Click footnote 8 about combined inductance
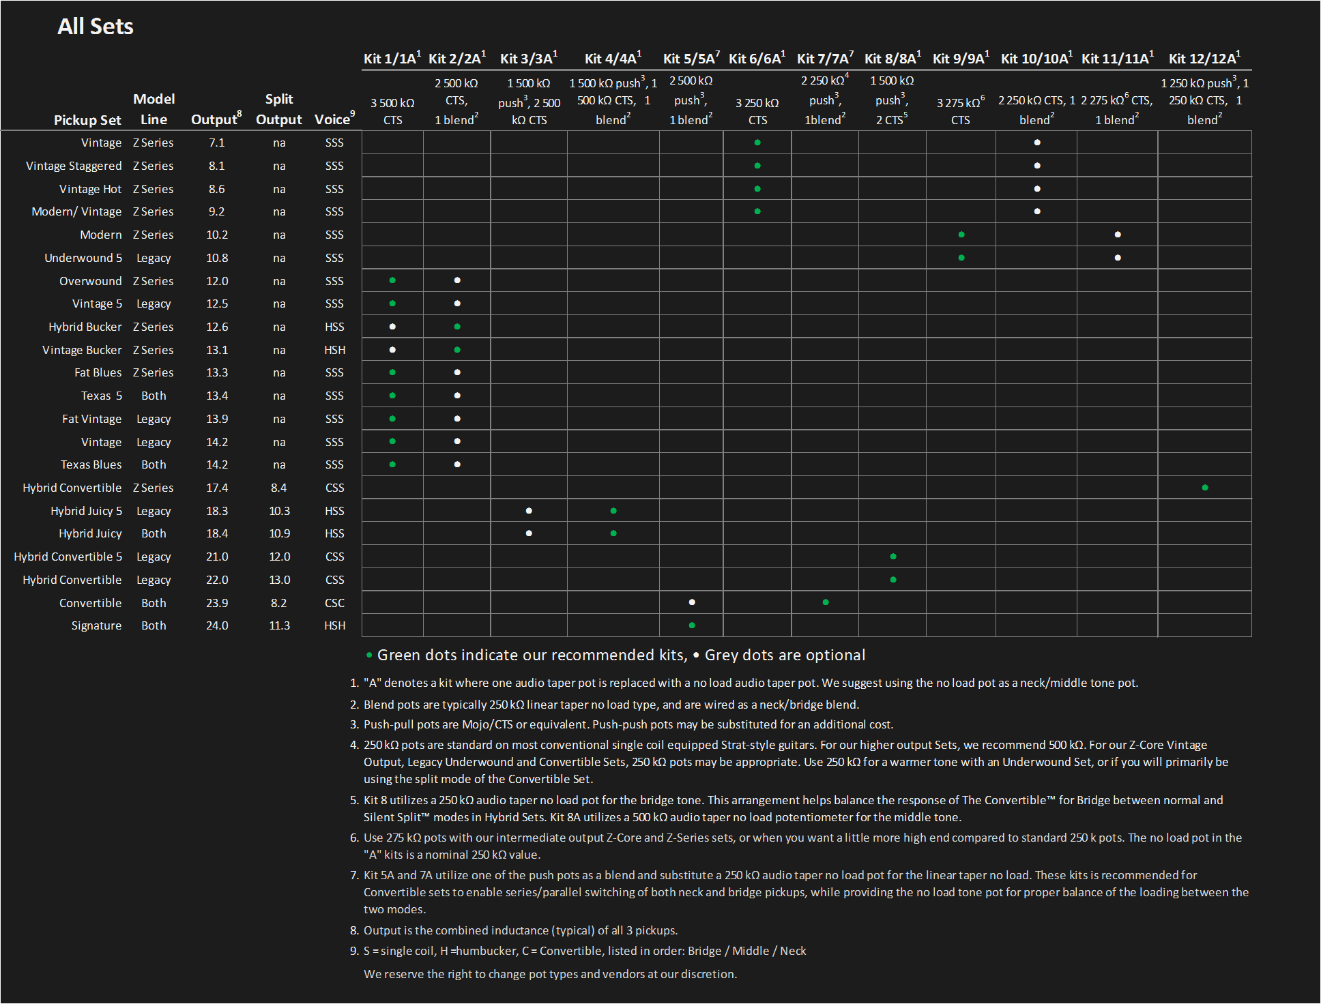Screen dimensions: 1321x1004 (520, 930)
